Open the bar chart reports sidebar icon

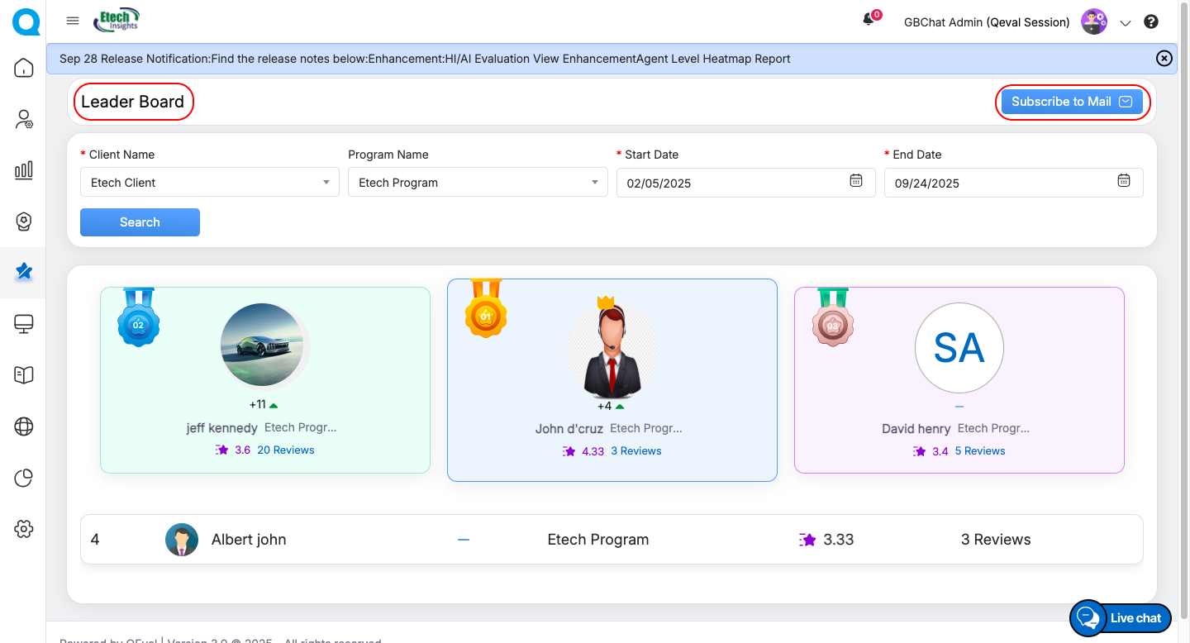coord(24,170)
